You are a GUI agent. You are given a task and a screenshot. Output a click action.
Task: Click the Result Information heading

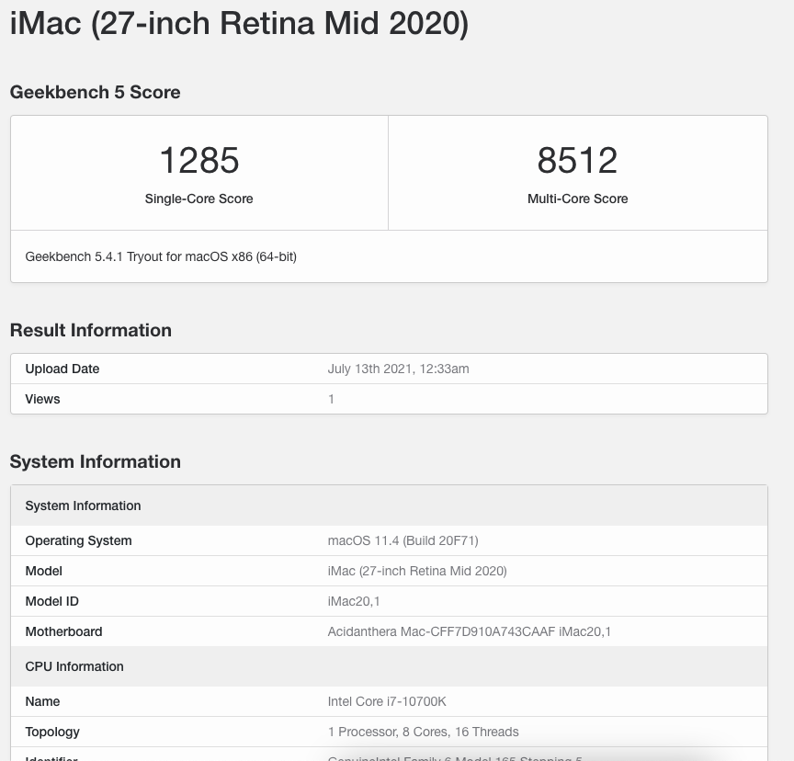point(91,330)
